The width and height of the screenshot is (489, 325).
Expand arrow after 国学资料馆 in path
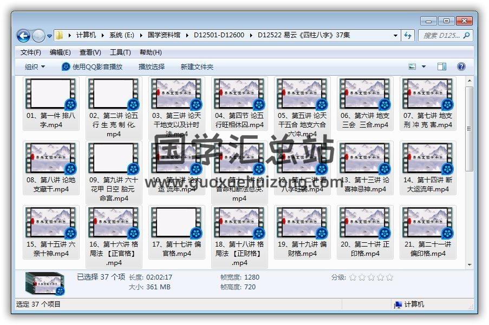point(187,36)
